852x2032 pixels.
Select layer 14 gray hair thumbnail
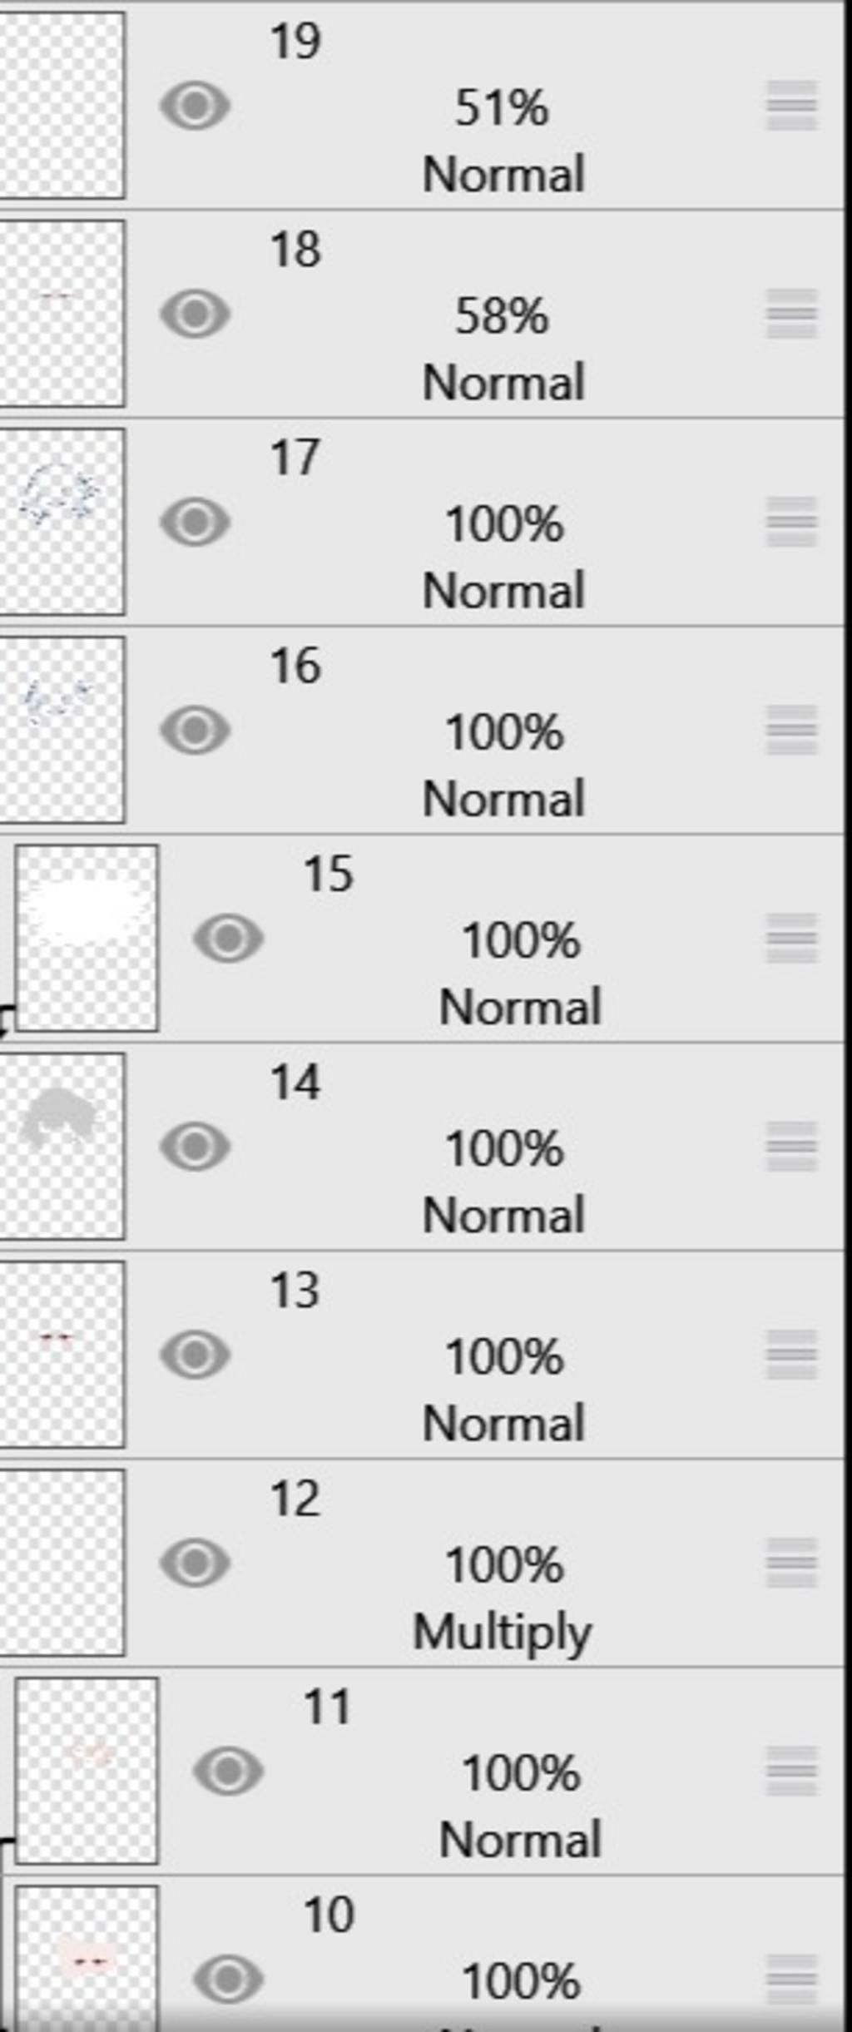point(62,1146)
